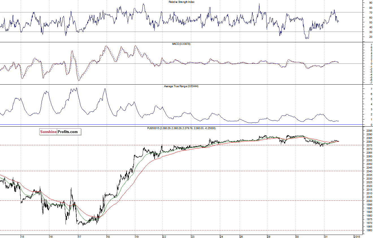Click the 1960 value on the price scale
This screenshot has height=238, width=373.
tap(369, 230)
